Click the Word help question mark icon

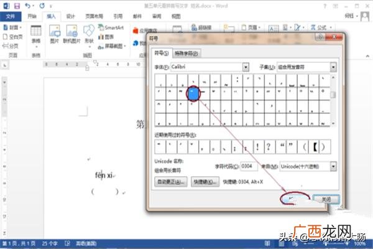[x=325, y=6]
